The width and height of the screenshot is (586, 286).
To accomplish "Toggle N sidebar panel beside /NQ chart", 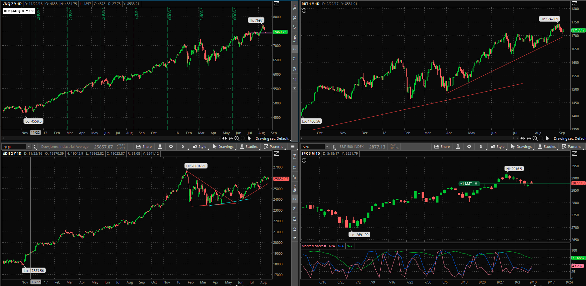I will tap(295, 88).
